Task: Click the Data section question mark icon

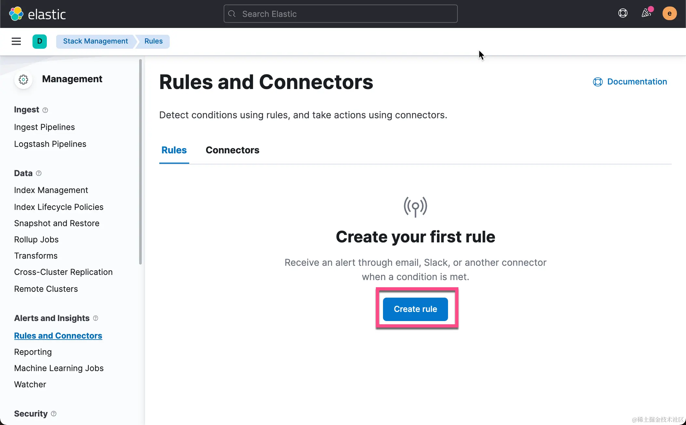Action: click(x=39, y=173)
